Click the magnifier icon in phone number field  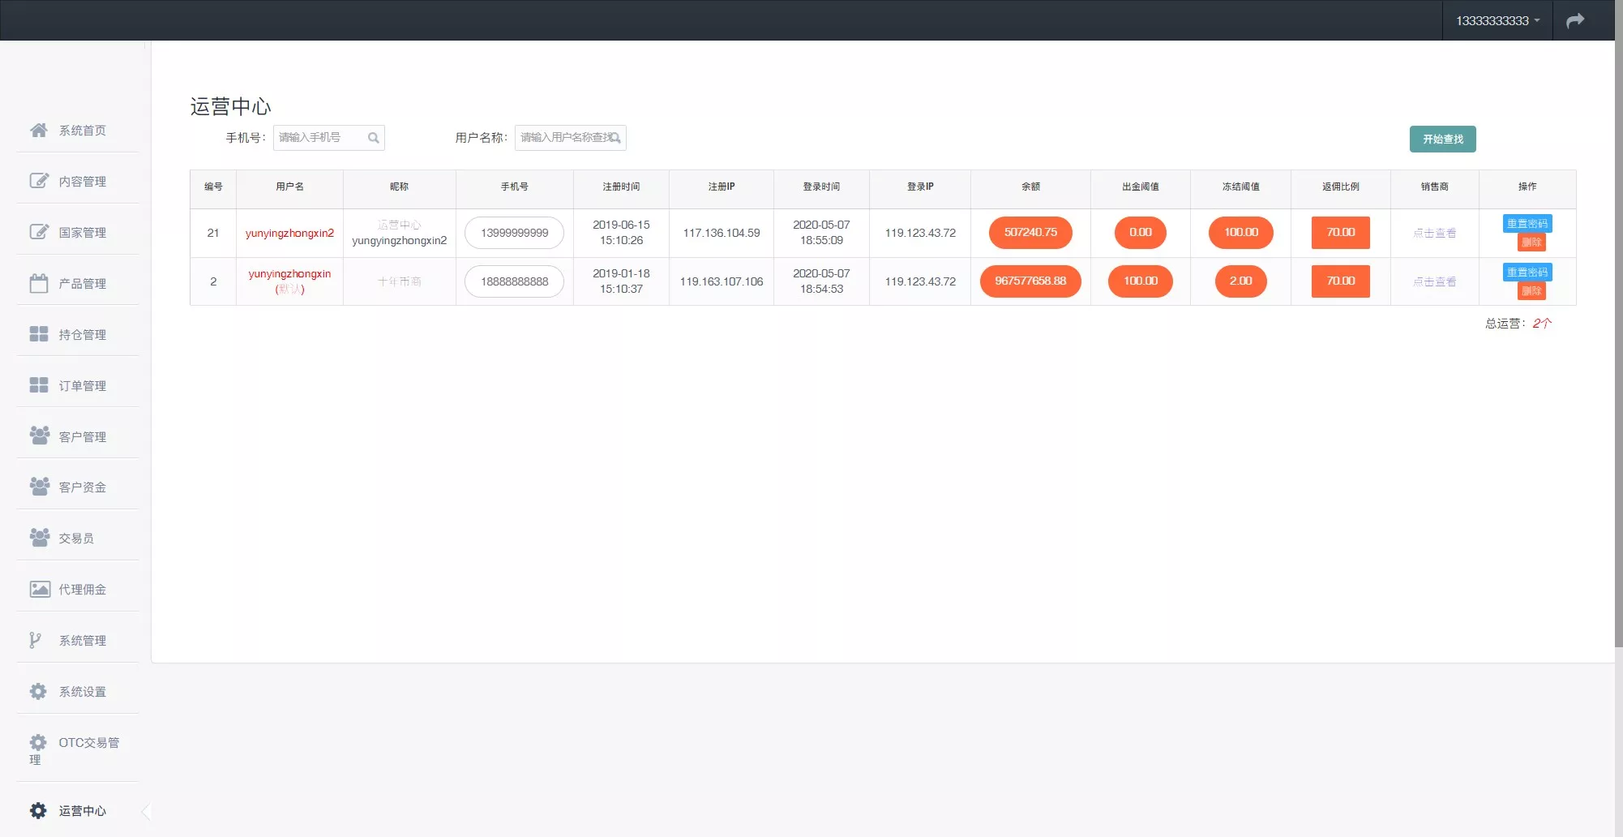373,138
